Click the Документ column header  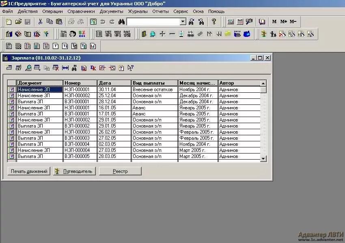click(40, 83)
